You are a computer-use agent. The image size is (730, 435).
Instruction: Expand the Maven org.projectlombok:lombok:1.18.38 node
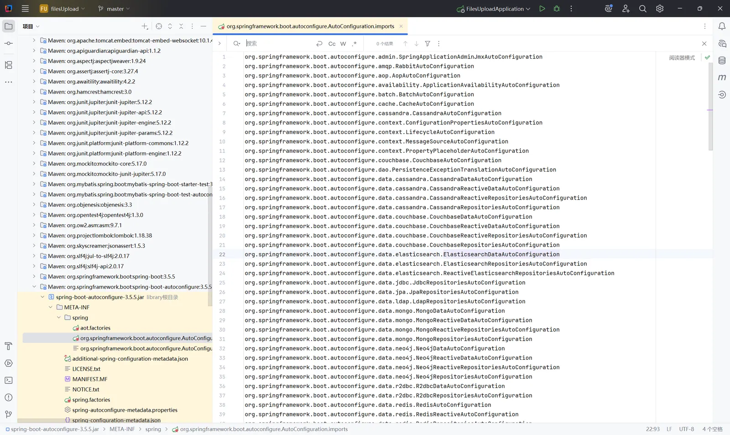[x=34, y=236]
